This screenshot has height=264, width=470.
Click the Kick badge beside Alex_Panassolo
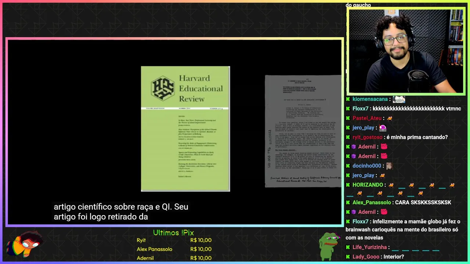348,202
